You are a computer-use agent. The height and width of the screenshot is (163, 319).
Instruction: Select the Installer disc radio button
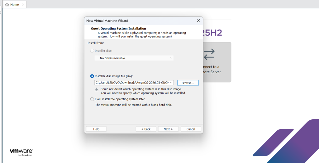click(92, 51)
